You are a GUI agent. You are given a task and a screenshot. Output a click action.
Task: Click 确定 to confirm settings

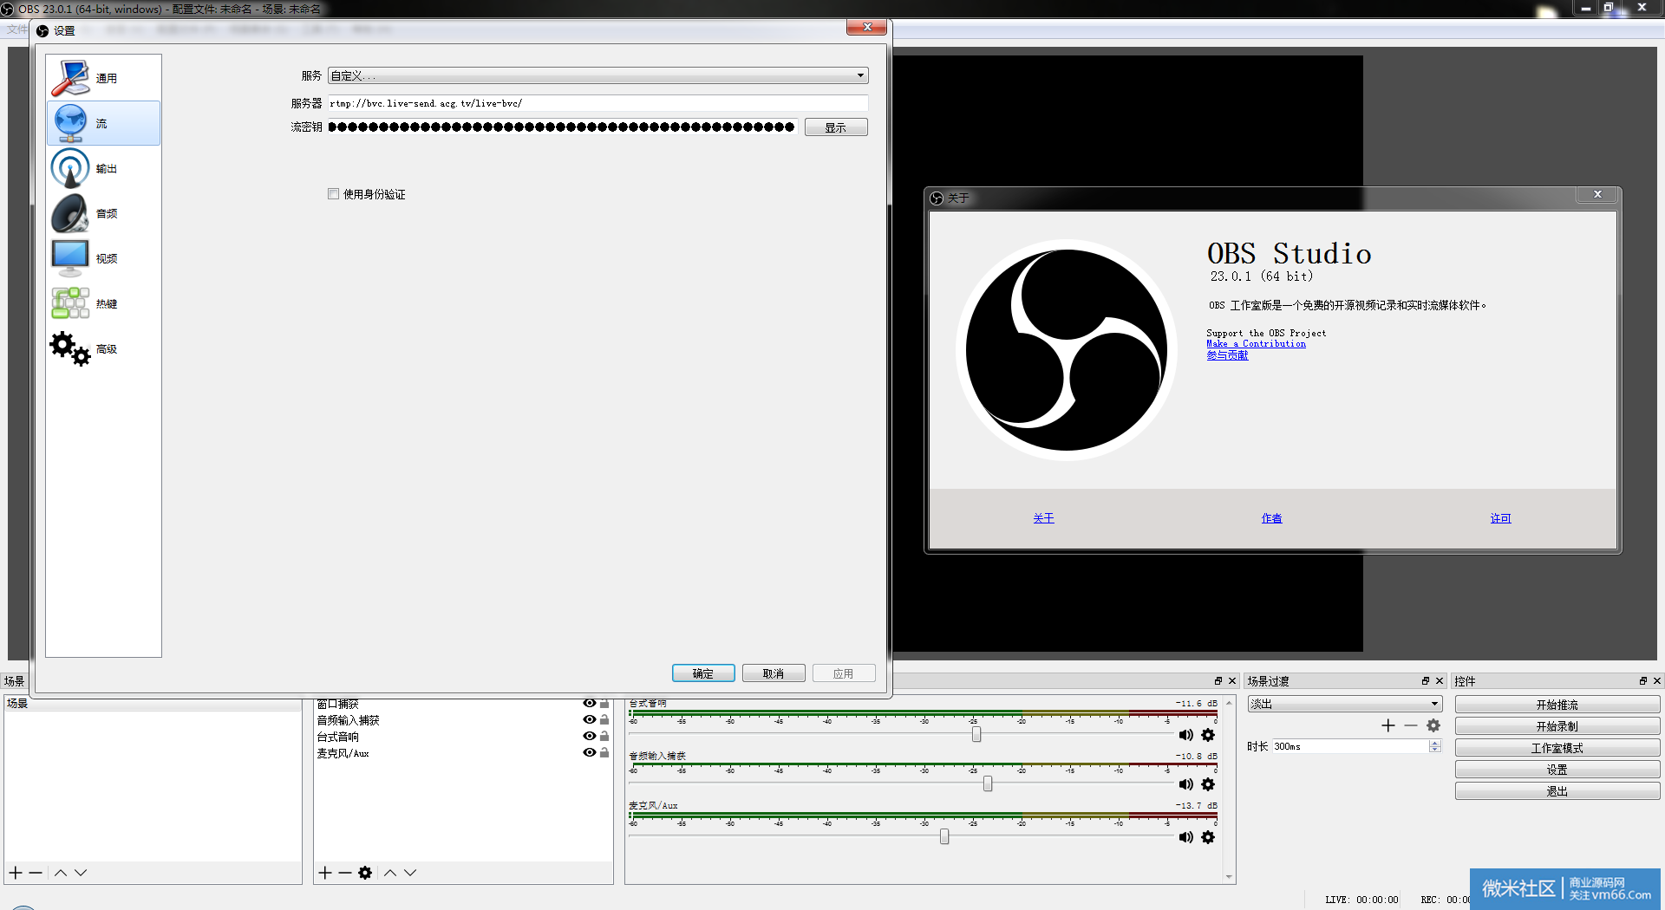pyautogui.click(x=703, y=673)
